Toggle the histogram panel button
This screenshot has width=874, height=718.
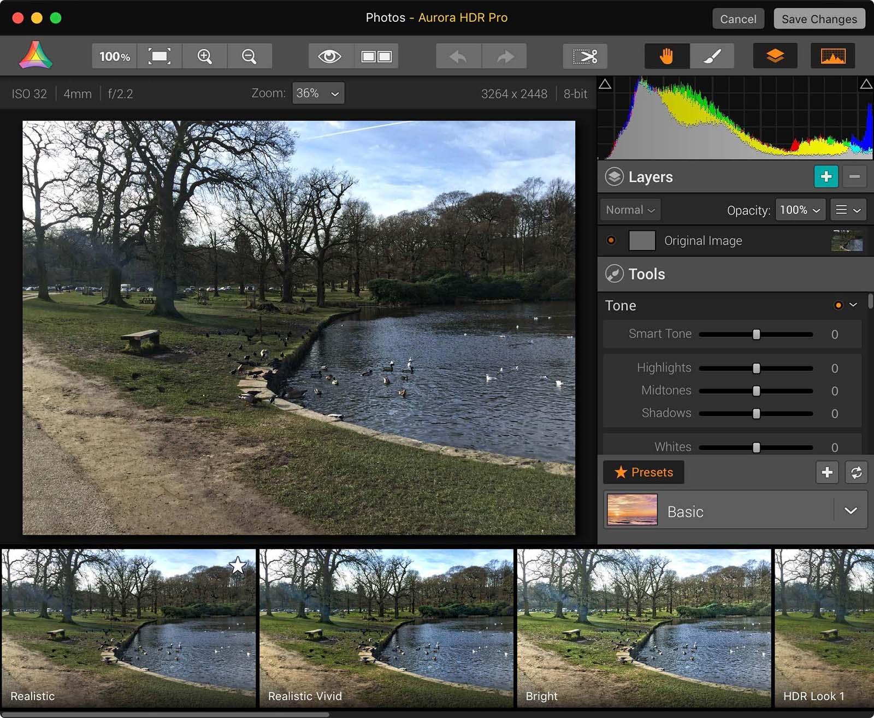[x=832, y=56]
